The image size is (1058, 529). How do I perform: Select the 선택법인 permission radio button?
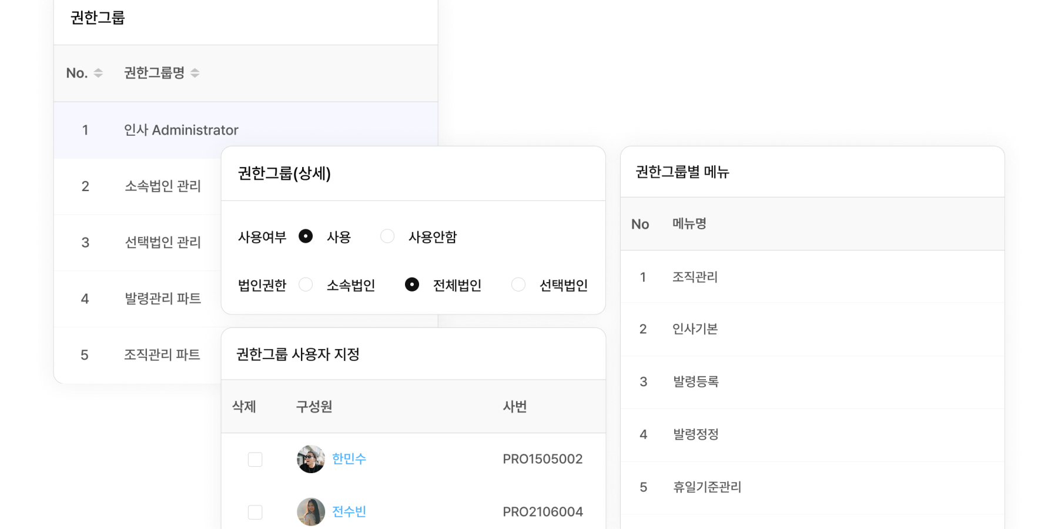(518, 284)
